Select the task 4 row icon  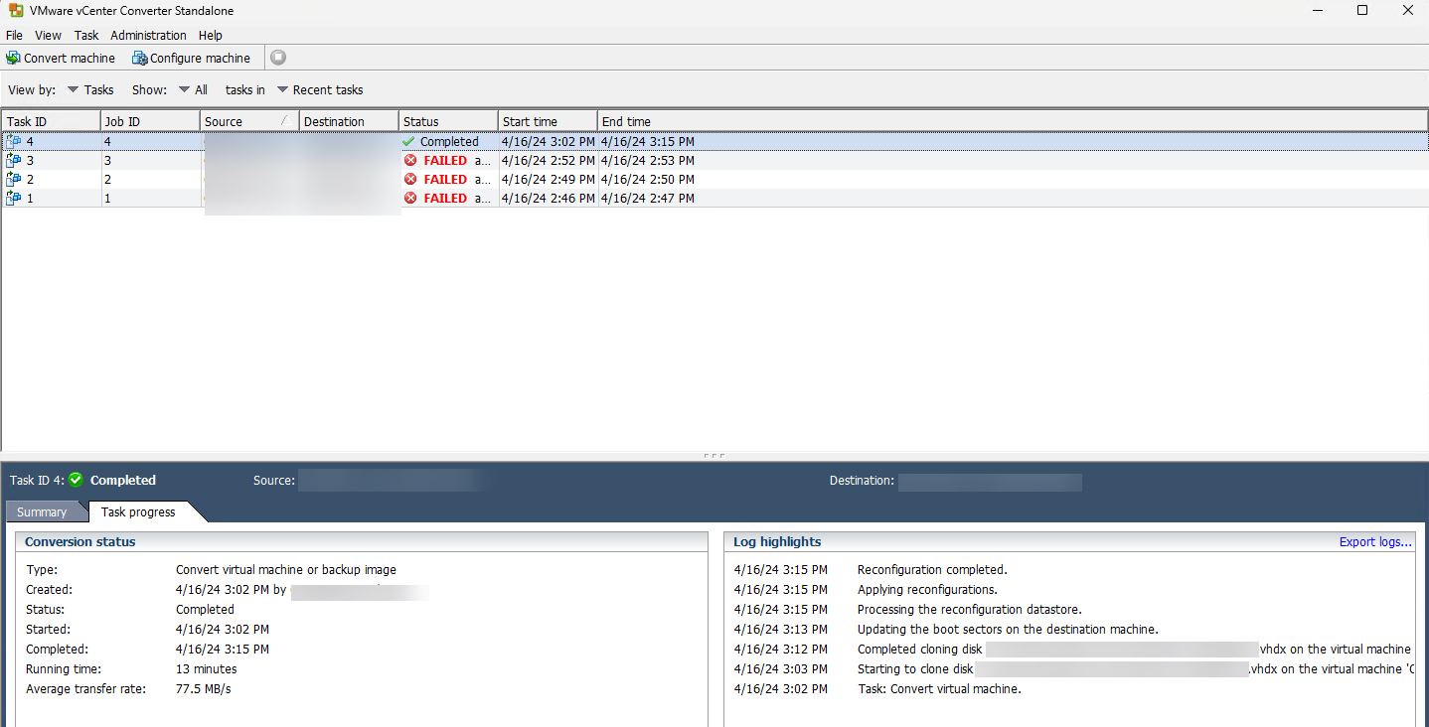pyautogui.click(x=14, y=142)
